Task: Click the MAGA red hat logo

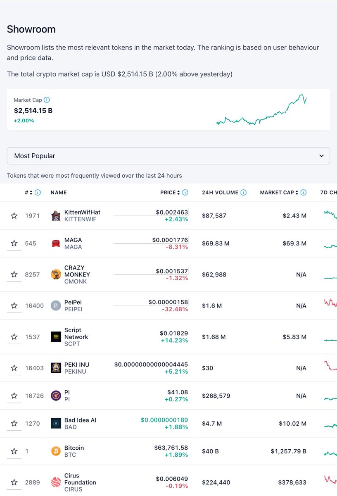Action: (56, 243)
